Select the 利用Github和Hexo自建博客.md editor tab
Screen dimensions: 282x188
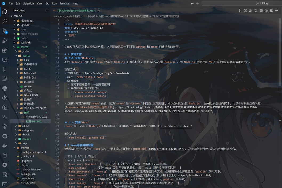pyautogui.click(x=76, y=11)
